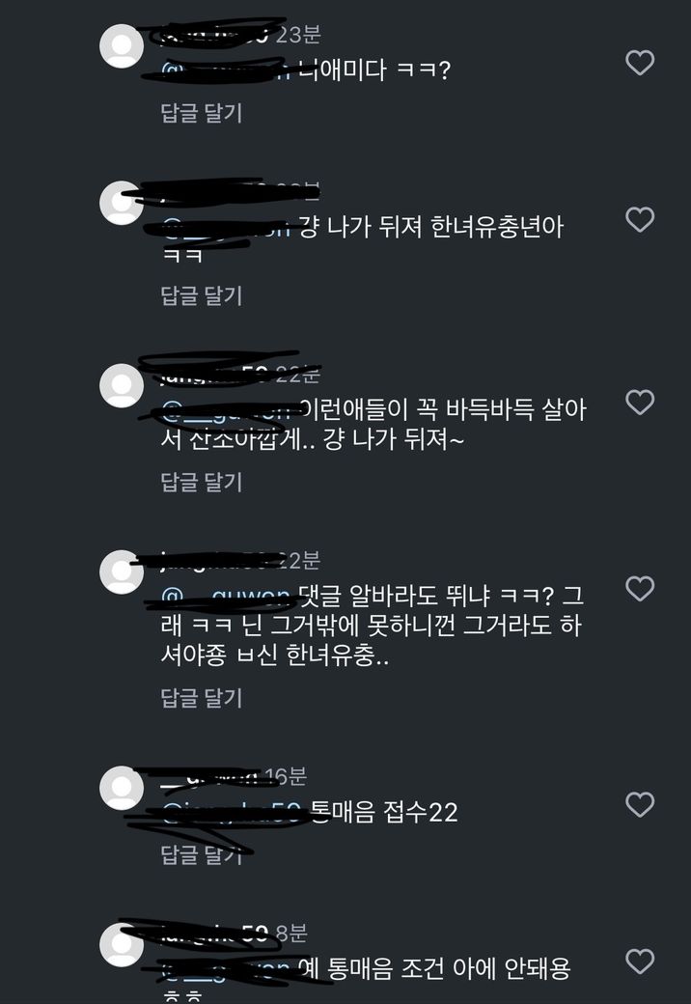Open the avatar of the 16분 commenter
This screenshot has width=691, height=1004.
pyautogui.click(x=122, y=788)
